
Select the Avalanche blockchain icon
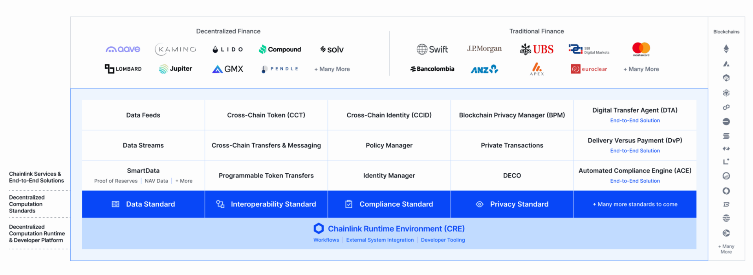pos(726,64)
